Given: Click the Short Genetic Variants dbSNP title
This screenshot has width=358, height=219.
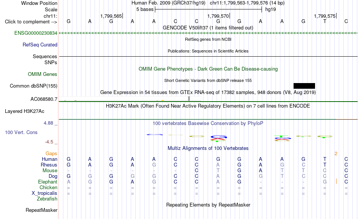Looking at the screenshot, I should point(208,80).
